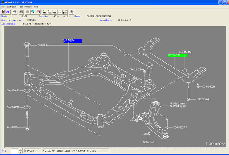Click the leftmost toolbar icon

[3, 12]
